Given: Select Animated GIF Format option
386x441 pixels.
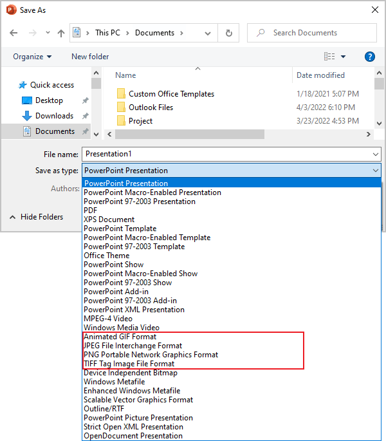Looking at the screenshot, I should pyautogui.click(x=120, y=337).
